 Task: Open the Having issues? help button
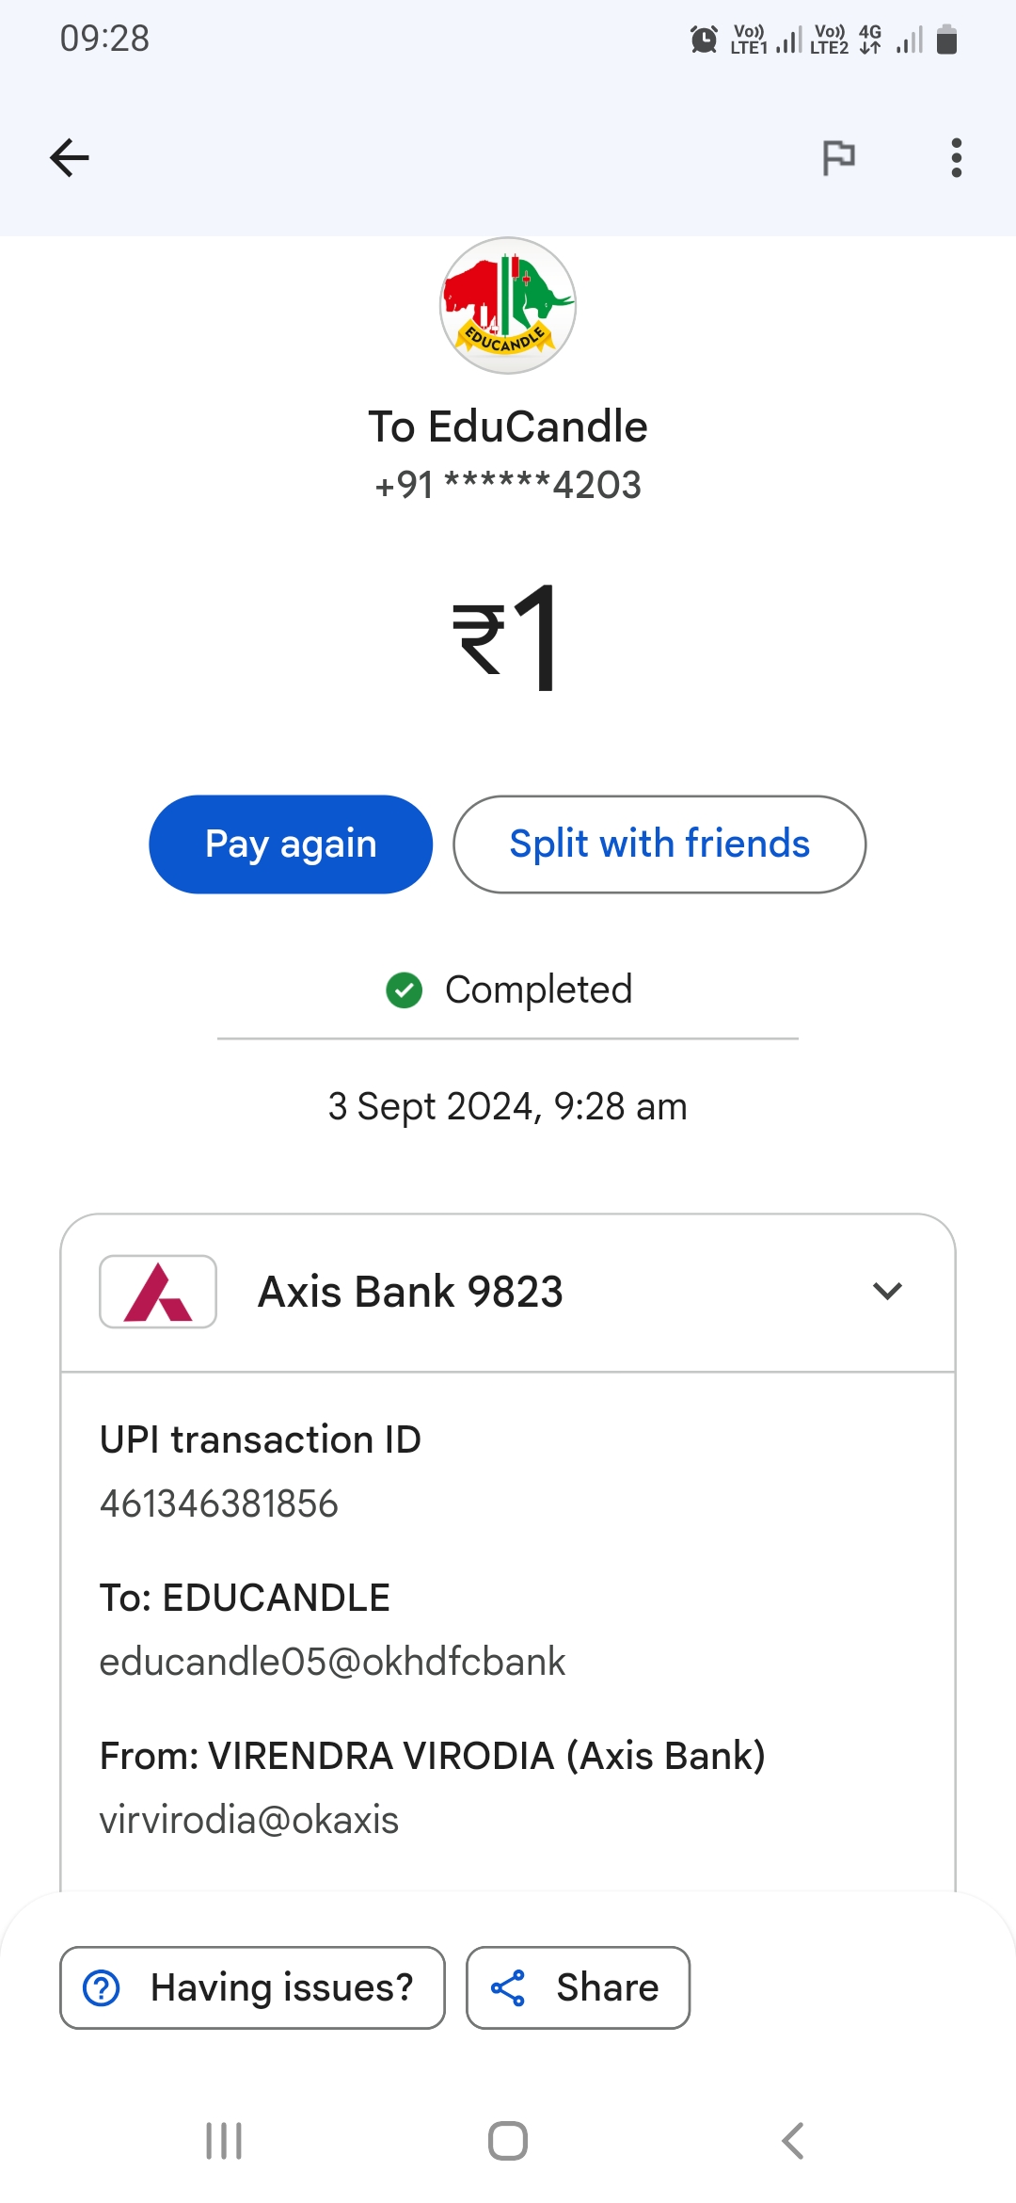252,1987
